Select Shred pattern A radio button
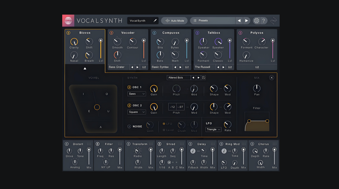The image size is (339, 189). (x=169, y=162)
